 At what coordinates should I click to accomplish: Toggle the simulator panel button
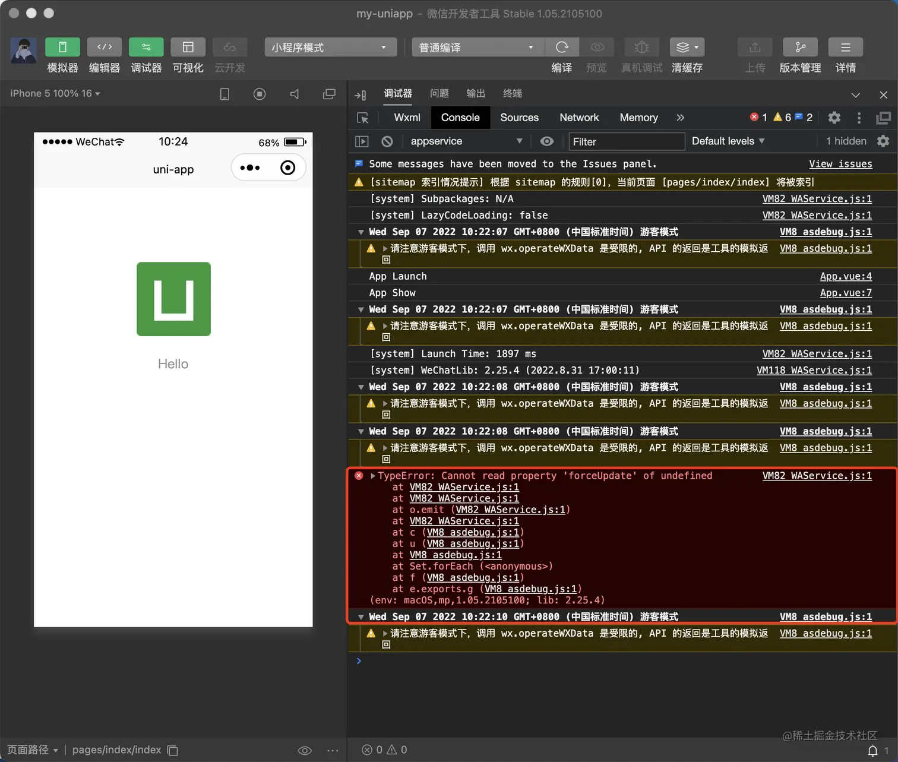tap(62, 48)
